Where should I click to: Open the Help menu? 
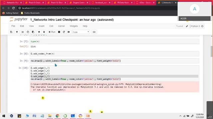pyautogui.click(x=85, y=26)
